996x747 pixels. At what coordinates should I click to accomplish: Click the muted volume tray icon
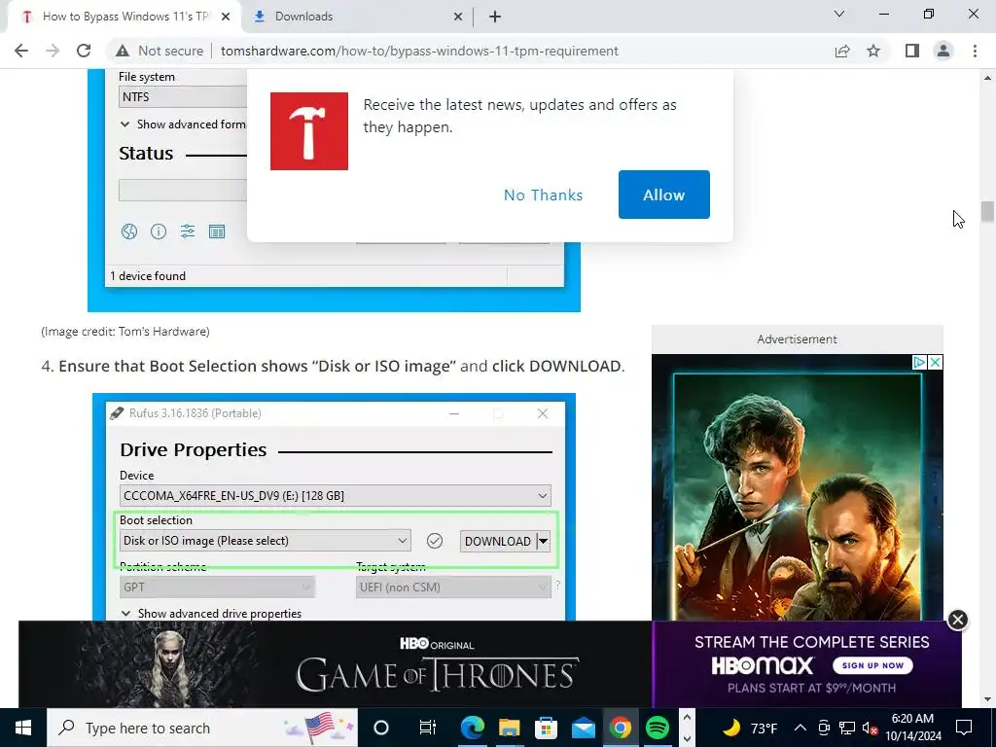[x=870, y=728]
